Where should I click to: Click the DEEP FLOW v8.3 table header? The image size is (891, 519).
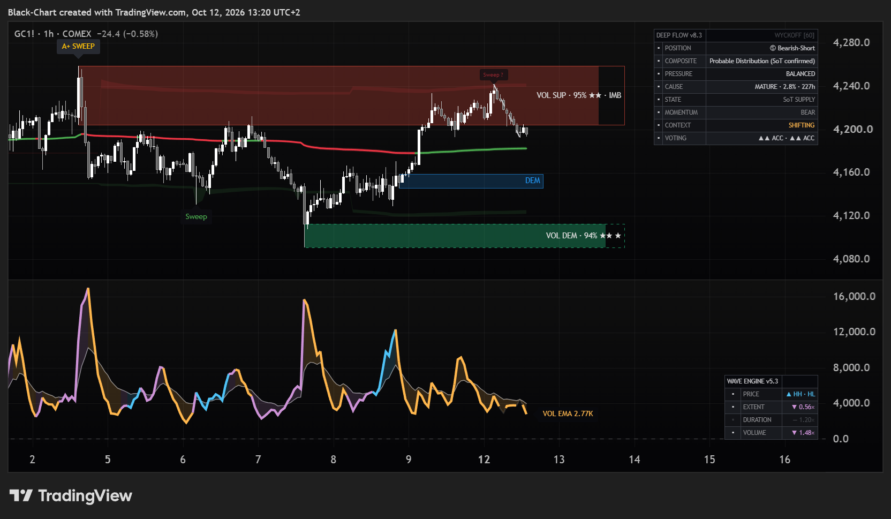[679, 35]
